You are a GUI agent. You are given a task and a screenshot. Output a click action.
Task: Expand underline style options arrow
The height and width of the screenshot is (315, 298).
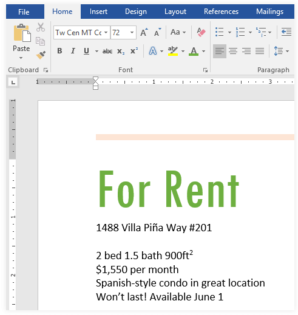pos(97,51)
